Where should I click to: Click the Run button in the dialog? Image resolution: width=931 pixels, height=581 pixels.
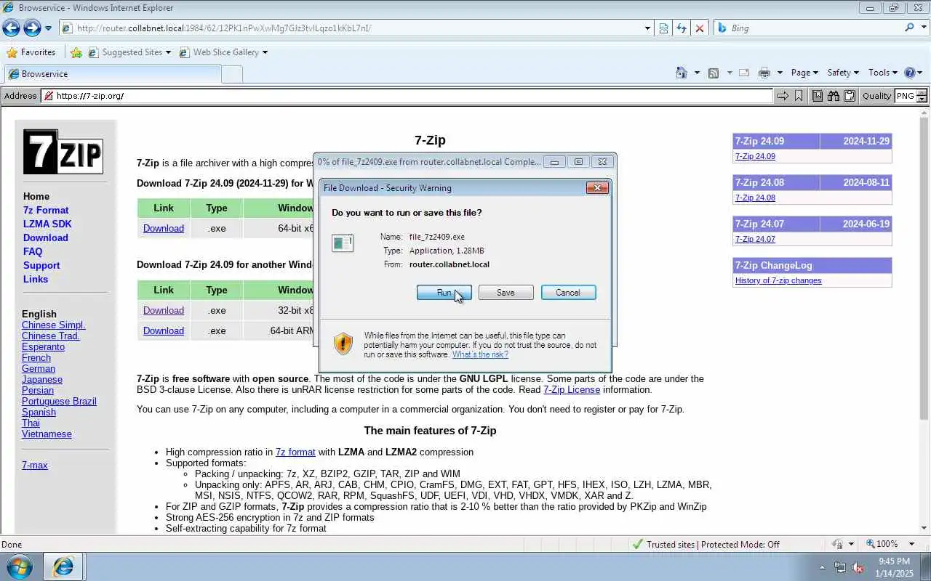click(x=444, y=292)
